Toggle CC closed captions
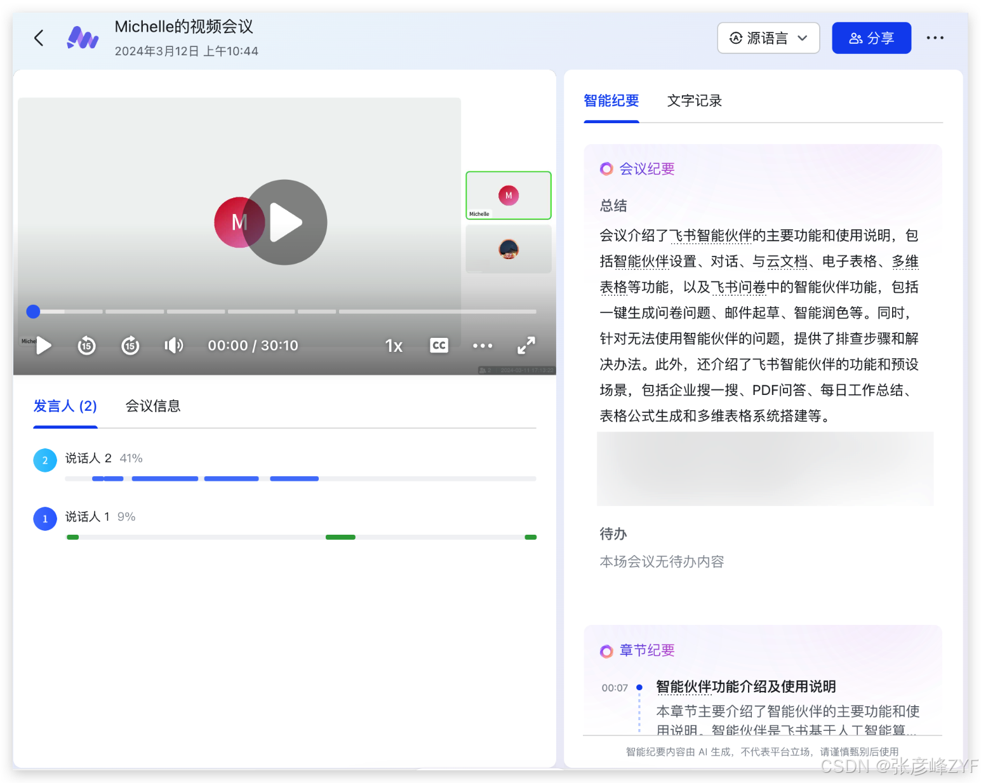The width and height of the screenshot is (981, 783). tap(439, 345)
